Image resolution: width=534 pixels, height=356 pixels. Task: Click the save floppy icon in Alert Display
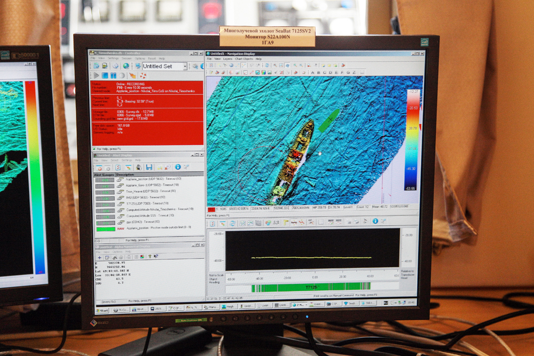click(x=149, y=168)
